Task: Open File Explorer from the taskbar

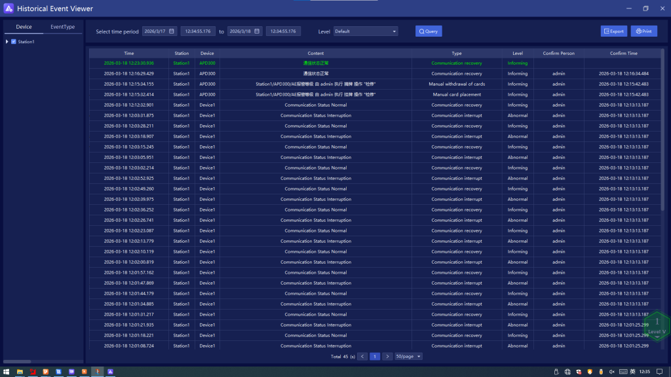Action: point(20,372)
